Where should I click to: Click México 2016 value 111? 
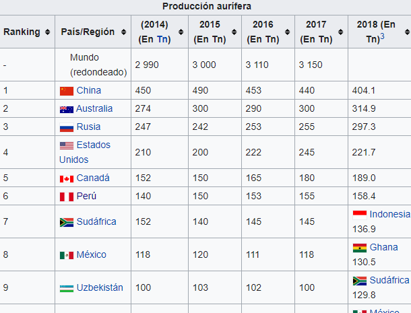[253, 255]
